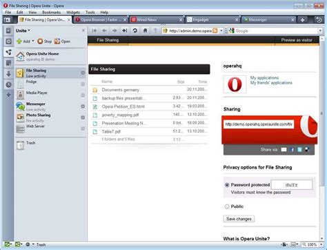Image resolution: width=327 pixels, height=250 pixels.
Task: Click the wand icon in the address toolbar
Action: (x=155, y=30)
